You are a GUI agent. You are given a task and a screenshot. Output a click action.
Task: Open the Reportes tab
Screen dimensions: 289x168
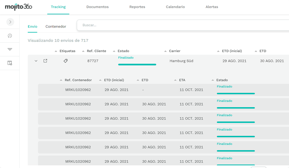point(137,7)
